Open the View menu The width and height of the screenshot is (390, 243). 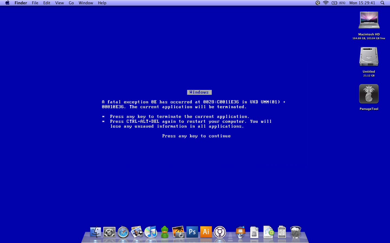point(59,3)
